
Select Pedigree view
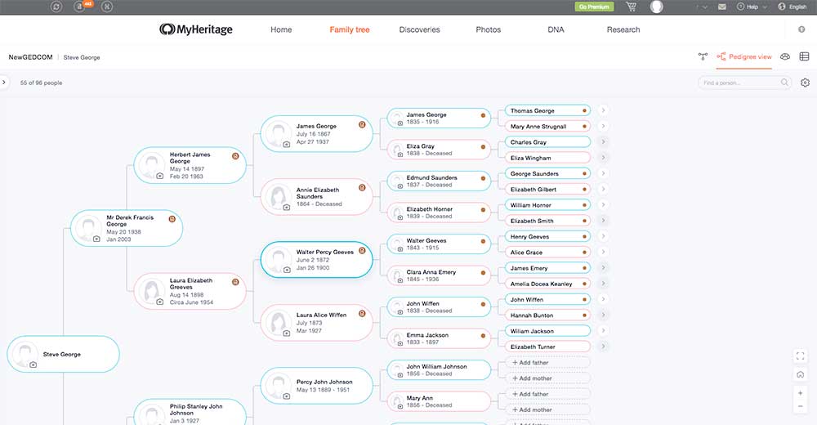pyautogui.click(x=744, y=56)
